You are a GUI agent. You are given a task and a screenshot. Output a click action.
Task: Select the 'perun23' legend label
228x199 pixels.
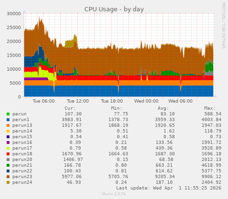tap(22, 177)
